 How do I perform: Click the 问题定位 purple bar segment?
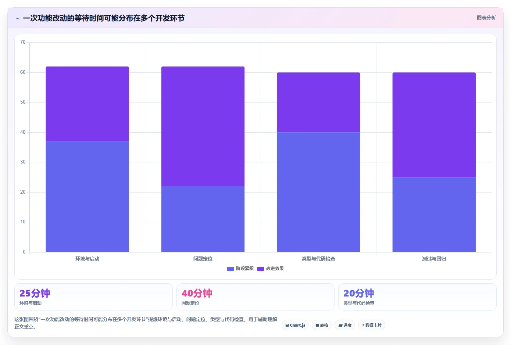pos(203,126)
